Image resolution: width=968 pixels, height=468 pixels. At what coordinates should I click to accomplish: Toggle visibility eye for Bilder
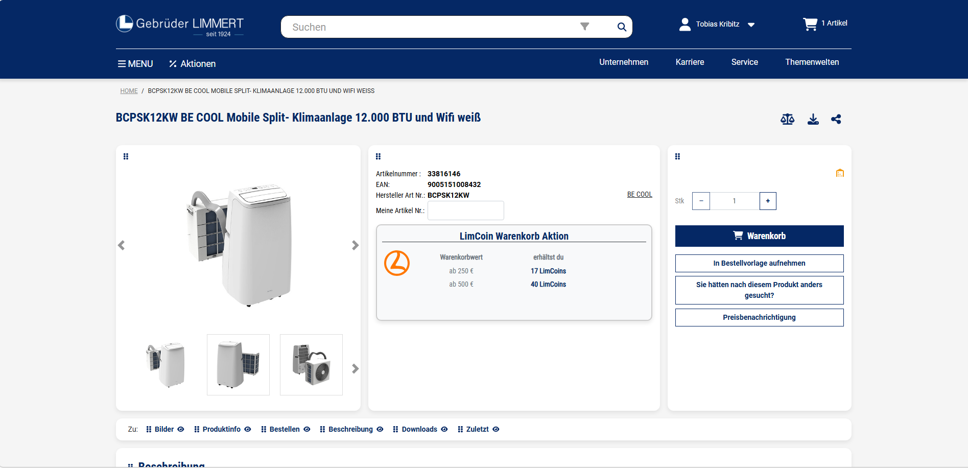[180, 429]
